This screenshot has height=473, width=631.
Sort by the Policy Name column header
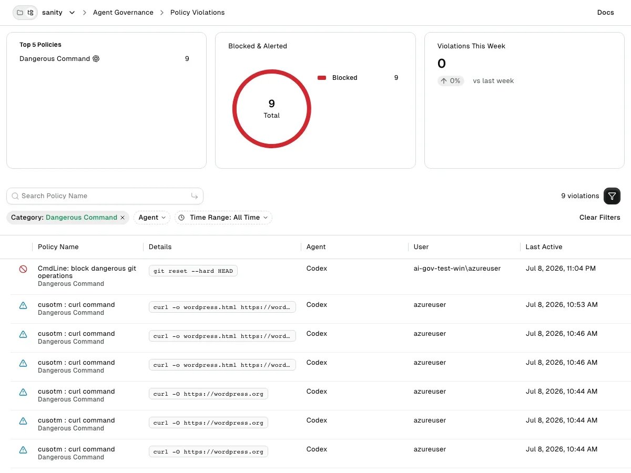pyautogui.click(x=58, y=247)
